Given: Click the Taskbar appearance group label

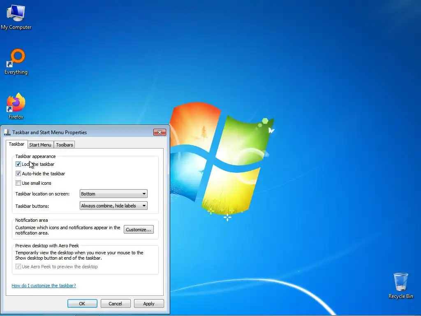Looking at the screenshot, I should click(35, 156).
